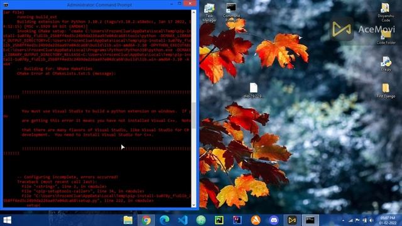Select the Code Folder desktop icon

pyautogui.click(x=386, y=37)
